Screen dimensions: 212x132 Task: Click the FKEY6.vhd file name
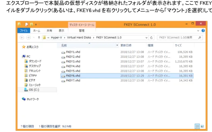(x=73, y=76)
